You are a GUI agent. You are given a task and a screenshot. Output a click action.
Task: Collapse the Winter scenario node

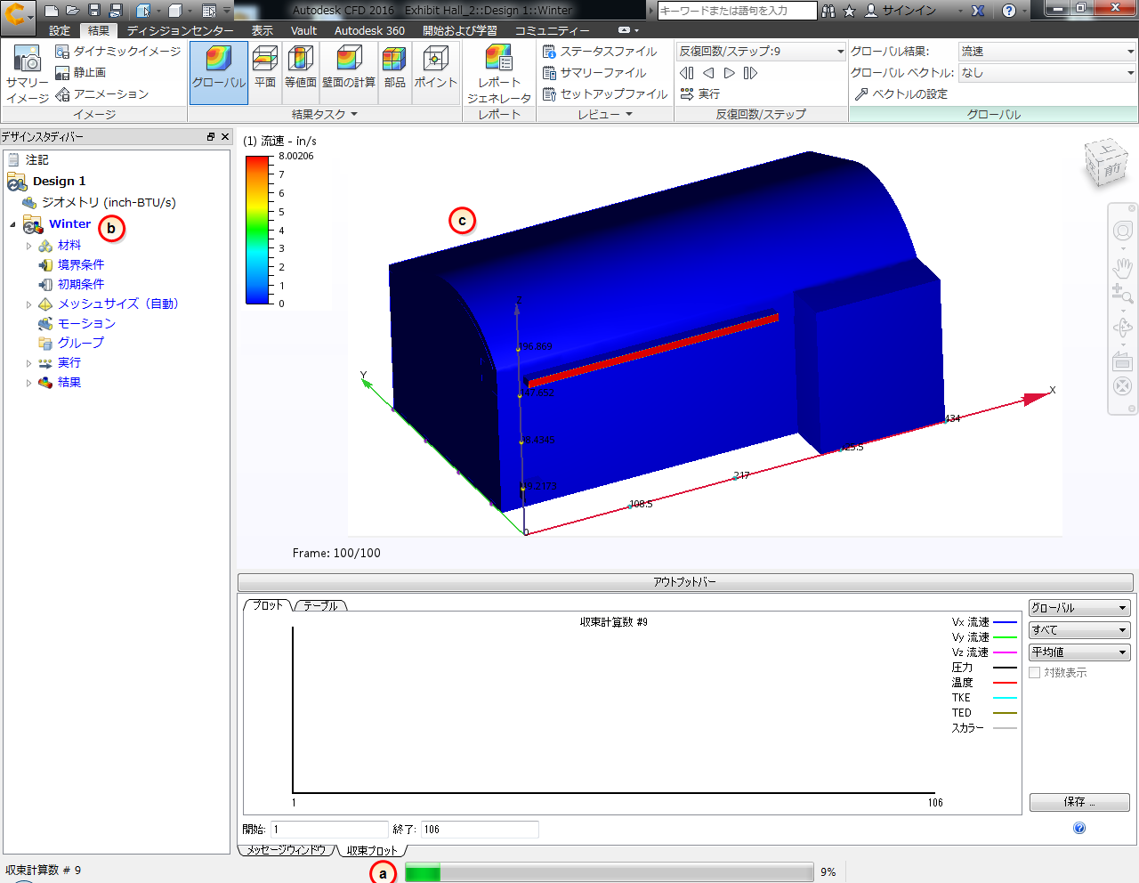12,224
